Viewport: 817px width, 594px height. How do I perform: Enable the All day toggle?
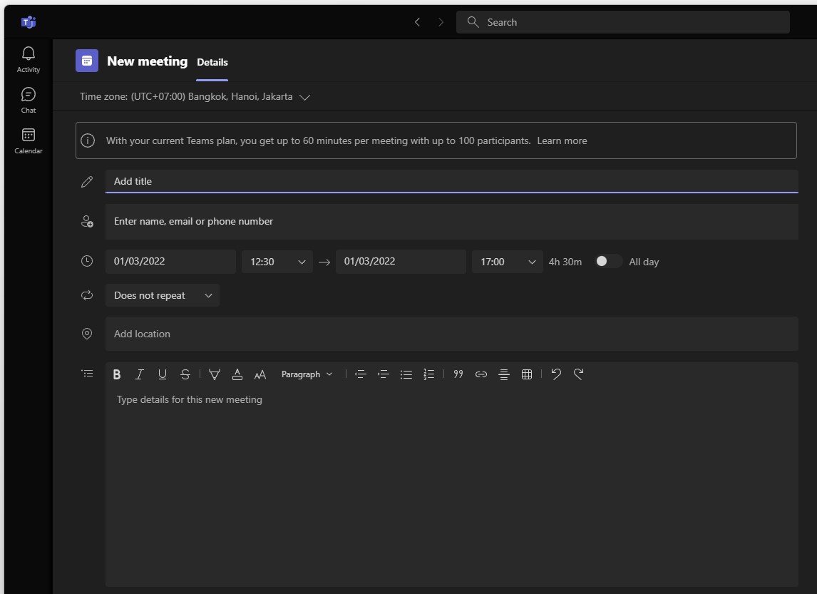pyautogui.click(x=608, y=262)
